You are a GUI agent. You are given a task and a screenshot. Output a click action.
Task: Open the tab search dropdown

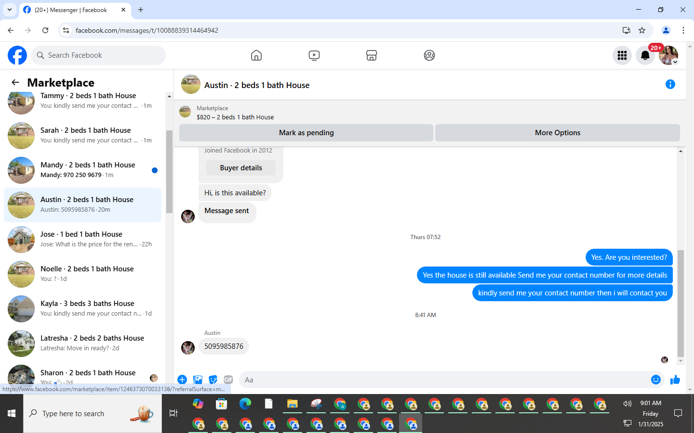10,10
